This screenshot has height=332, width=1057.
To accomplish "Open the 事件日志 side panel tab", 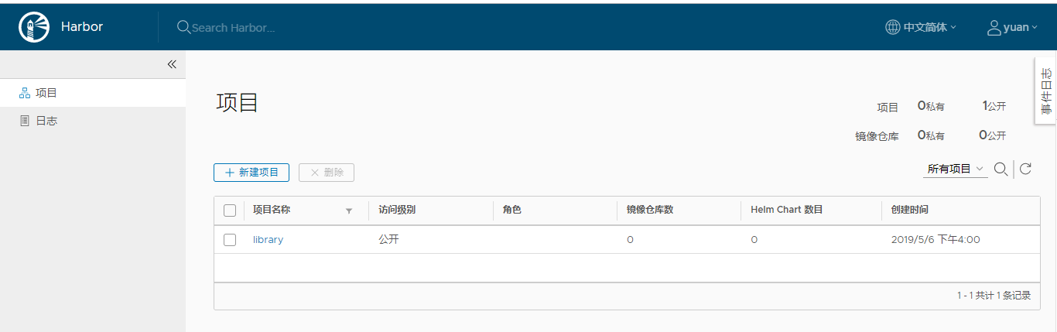I will (x=1045, y=91).
